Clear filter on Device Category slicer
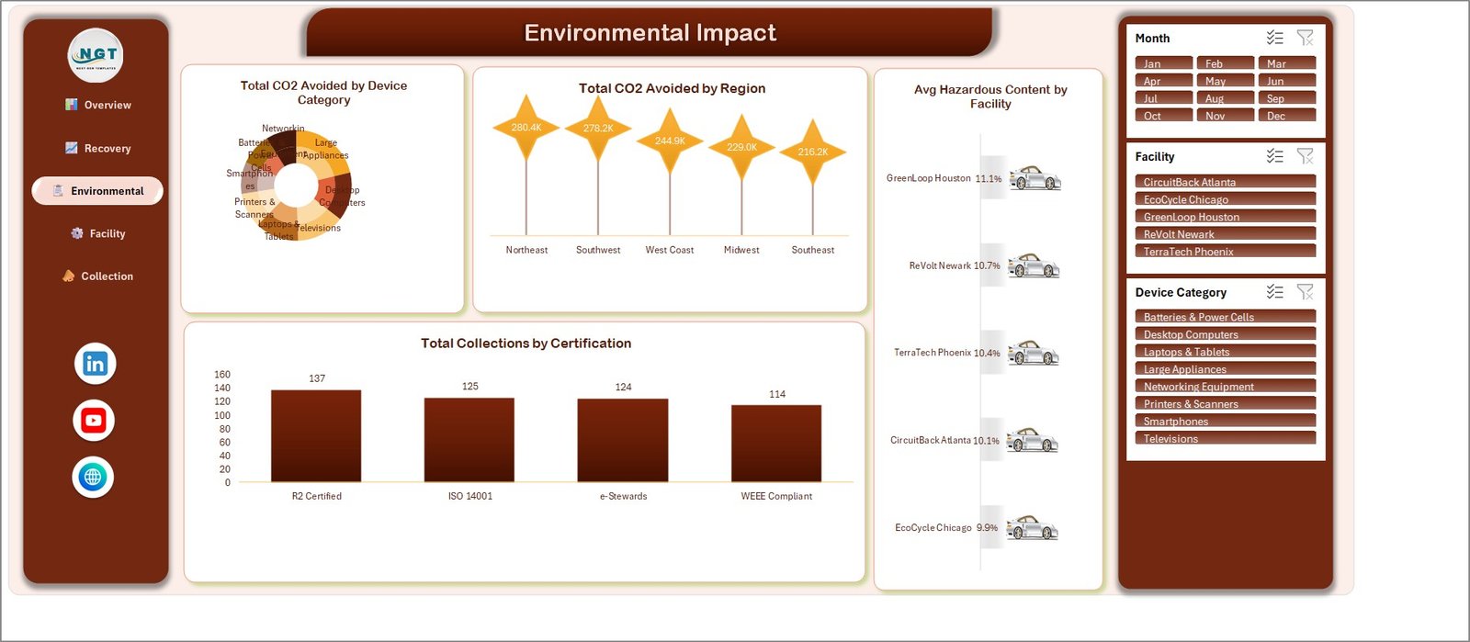1470x642 pixels. pos(1305,292)
